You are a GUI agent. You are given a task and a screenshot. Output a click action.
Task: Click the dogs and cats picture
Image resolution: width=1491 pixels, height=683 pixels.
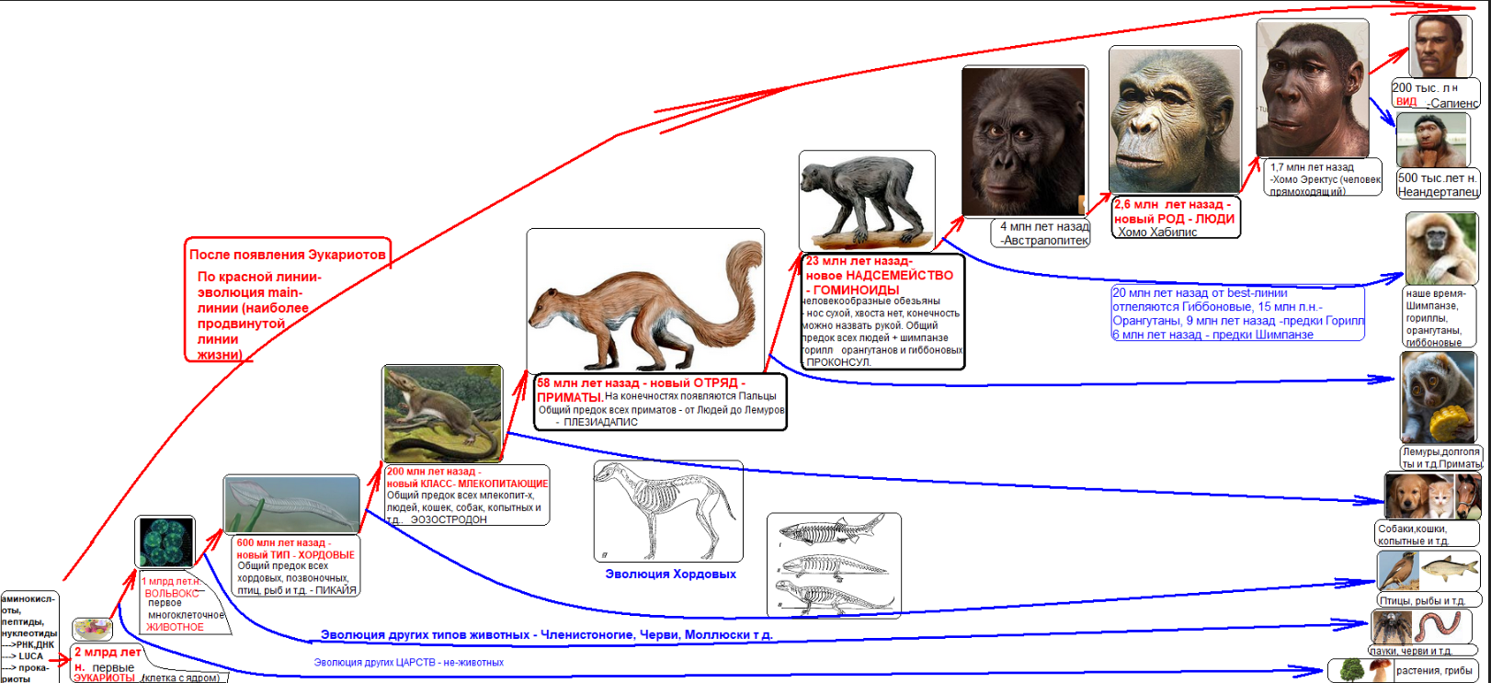pyautogui.click(x=1431, y=496)
